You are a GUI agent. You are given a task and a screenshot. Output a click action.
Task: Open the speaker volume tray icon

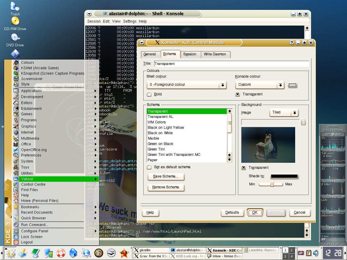[316, 253]
